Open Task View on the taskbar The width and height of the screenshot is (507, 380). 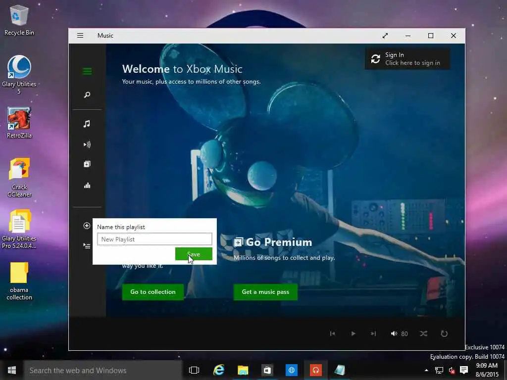(x=194, y=370)
